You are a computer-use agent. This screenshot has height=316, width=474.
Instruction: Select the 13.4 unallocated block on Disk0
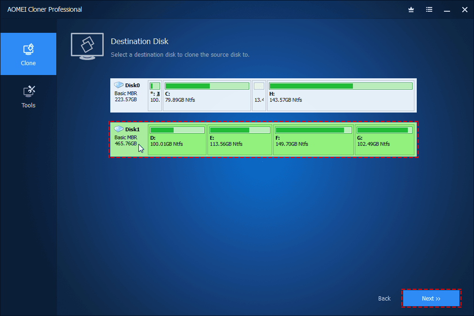(x=259, y=96)
